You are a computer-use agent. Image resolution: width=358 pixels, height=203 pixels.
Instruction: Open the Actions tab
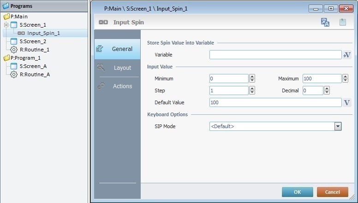(122, 86)
